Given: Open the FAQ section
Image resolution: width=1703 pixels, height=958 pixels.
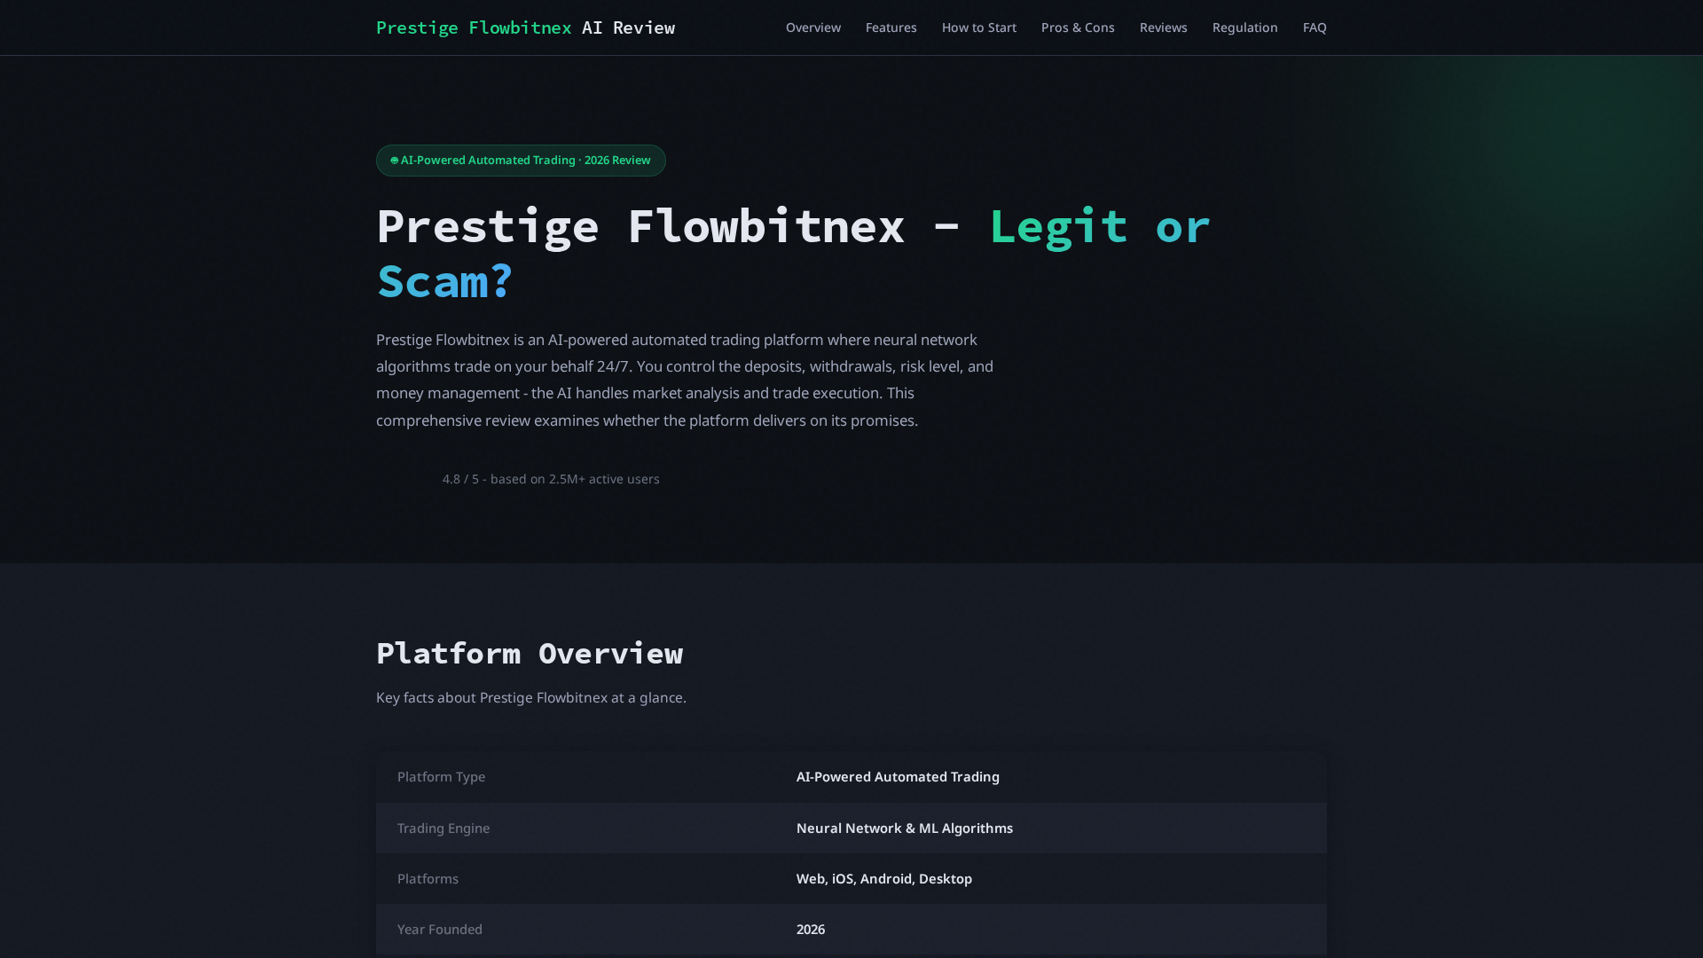Looking at the screenshot, I should 1315,27.
